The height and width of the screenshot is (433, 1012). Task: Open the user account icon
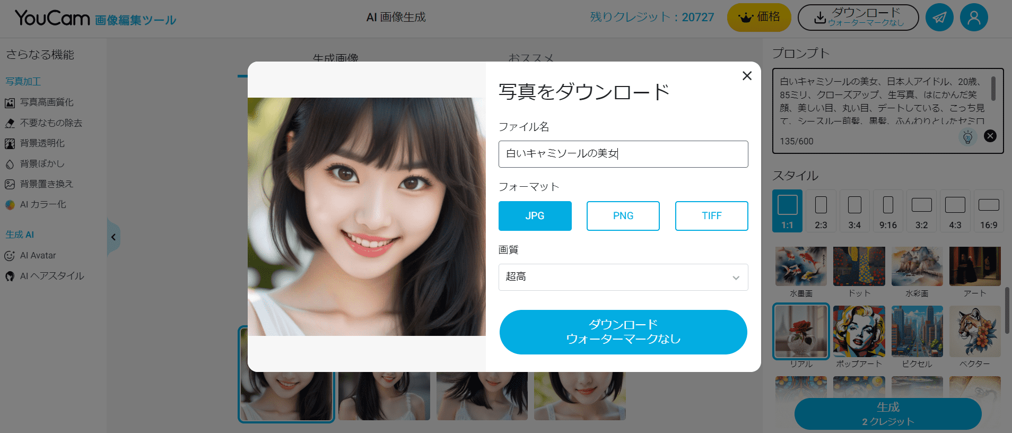coord(974,18)
